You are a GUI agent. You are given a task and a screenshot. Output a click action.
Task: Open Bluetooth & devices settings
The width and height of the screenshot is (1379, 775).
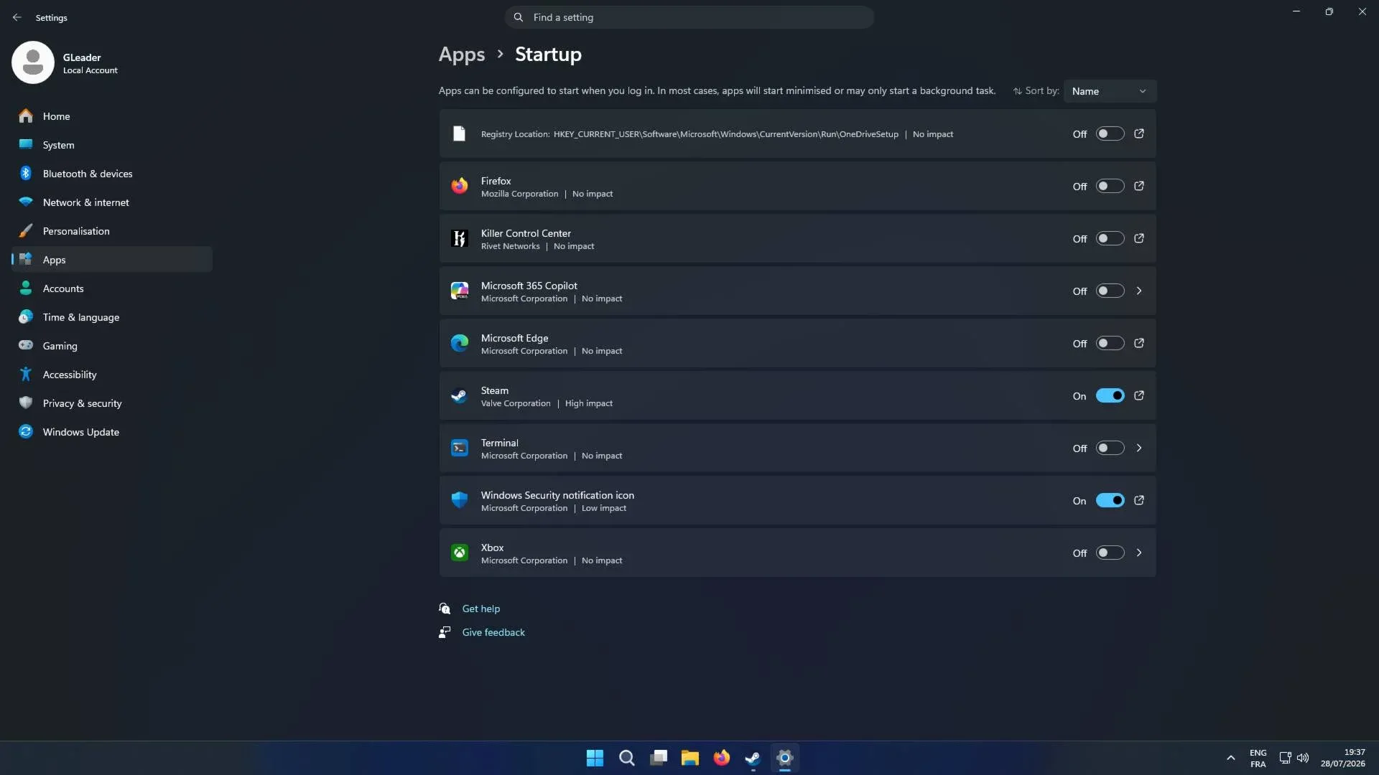(x=112, y=174)
